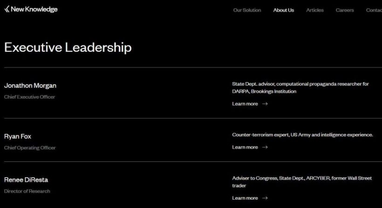Screen dimensions: 382x208
Task: Click arrow icon beside Jonathon Morgan's Learn more
Action: (265, 104)
